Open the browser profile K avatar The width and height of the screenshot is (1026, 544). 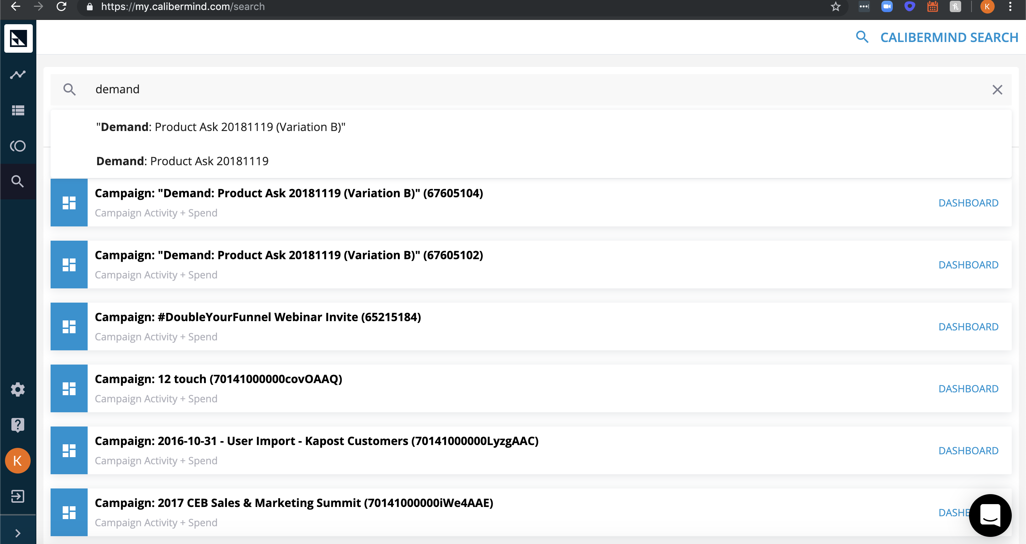(987, 6)
